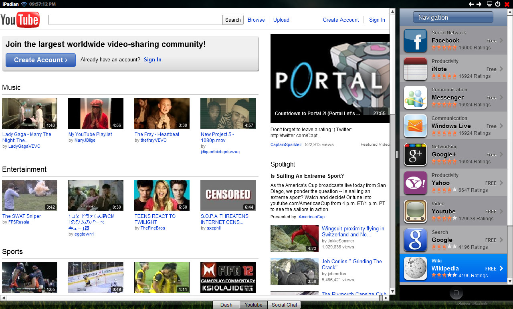Viewport: 513px width, 309px height.
Task: Expand Facebook entry chevron arrow
Action: (x=501, y=41)
